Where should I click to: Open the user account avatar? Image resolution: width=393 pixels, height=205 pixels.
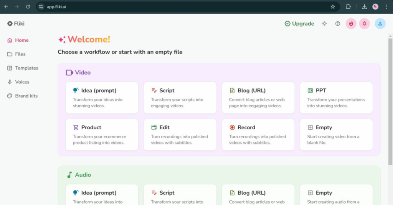click(x=380, y=24)
